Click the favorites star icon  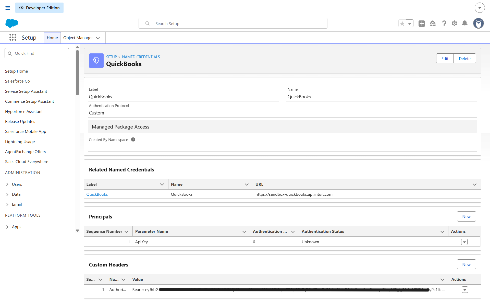click(x=402, y=24)
